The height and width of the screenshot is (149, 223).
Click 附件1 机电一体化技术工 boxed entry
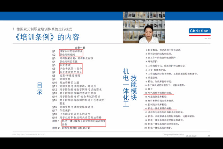pyautogui.click(x=79, y=123)
